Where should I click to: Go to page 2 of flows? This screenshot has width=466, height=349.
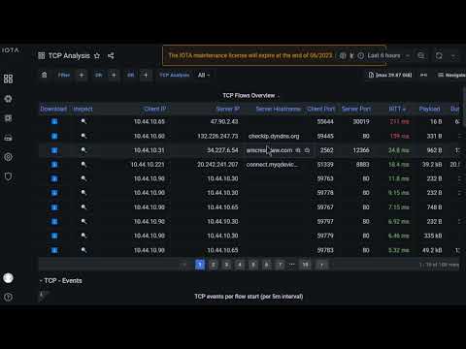pyautogui.click(x=214, y=265)
